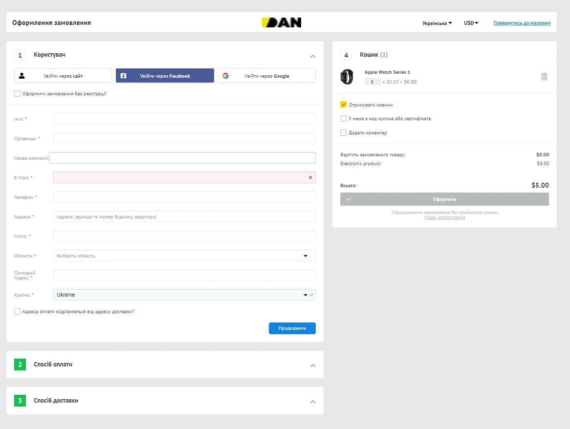
Task: Sign in via the Google button
Action: (x=266, y=76)
